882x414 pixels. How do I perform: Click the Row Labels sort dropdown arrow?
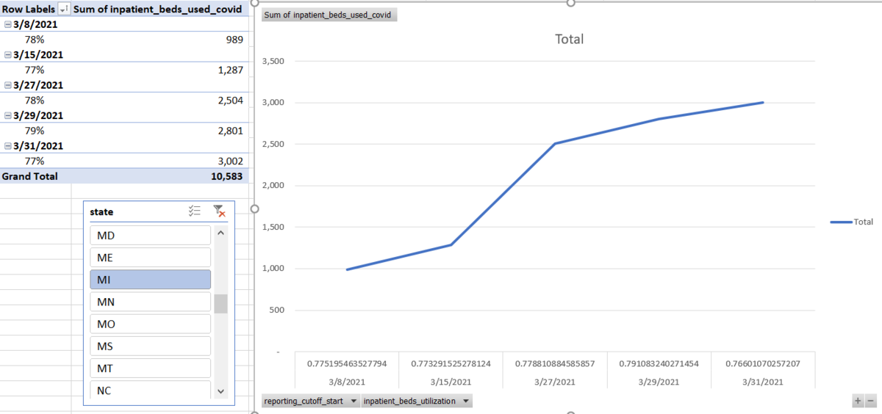click(x=64, y=10)
